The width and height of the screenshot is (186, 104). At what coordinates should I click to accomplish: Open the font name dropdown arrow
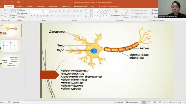43,11
